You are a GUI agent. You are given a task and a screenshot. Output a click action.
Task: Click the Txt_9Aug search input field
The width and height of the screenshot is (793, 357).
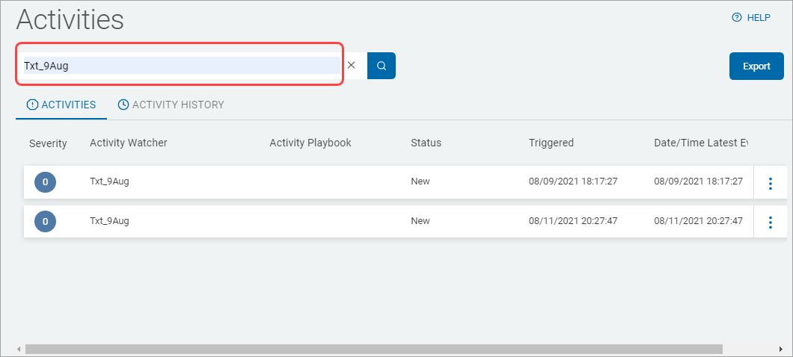click(x=180, y=66)
